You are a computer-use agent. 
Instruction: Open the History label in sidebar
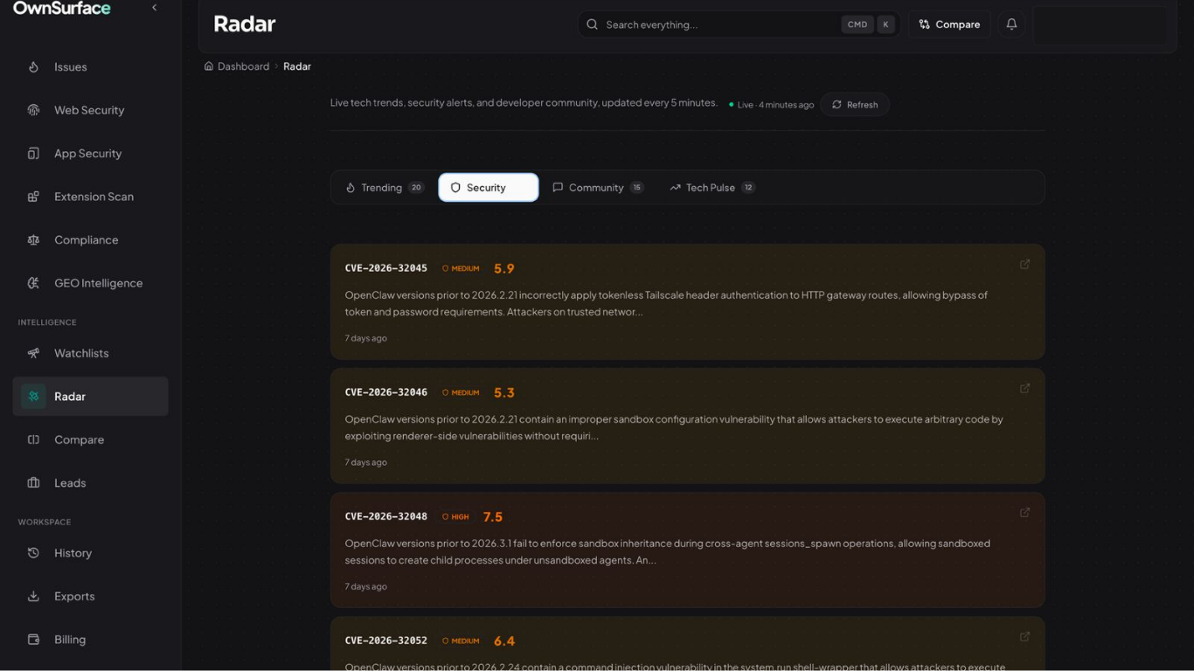(73, 553)
